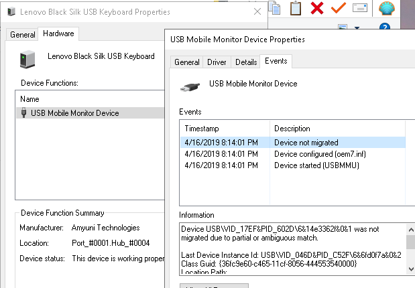Click the copy icon in background toolbar
The width and height of the screenshot is (415, 288).
coord(274,7)
